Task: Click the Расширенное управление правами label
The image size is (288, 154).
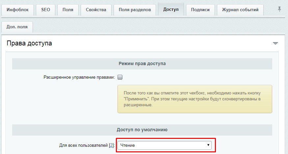Action: (79, 77)
